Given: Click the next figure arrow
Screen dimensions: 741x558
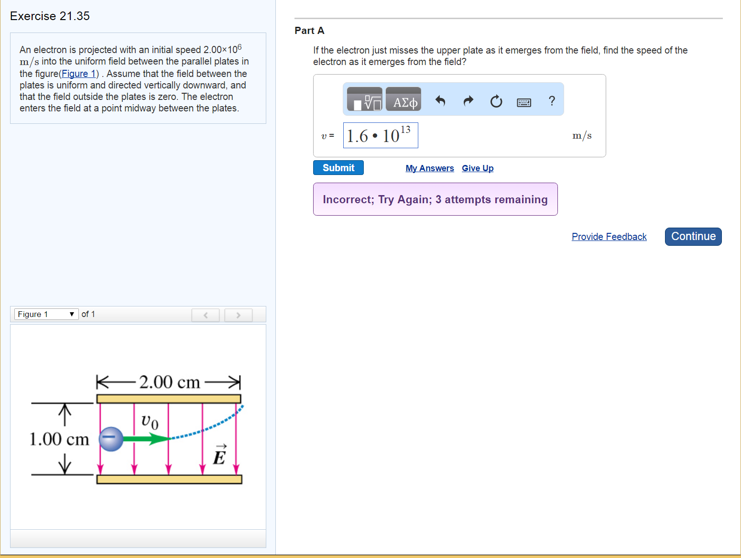Looking at the screenshot, I should [238, 315].
